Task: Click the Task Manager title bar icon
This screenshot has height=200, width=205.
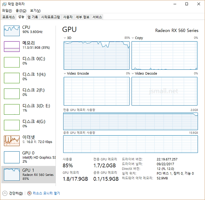Action: point(4,4)
